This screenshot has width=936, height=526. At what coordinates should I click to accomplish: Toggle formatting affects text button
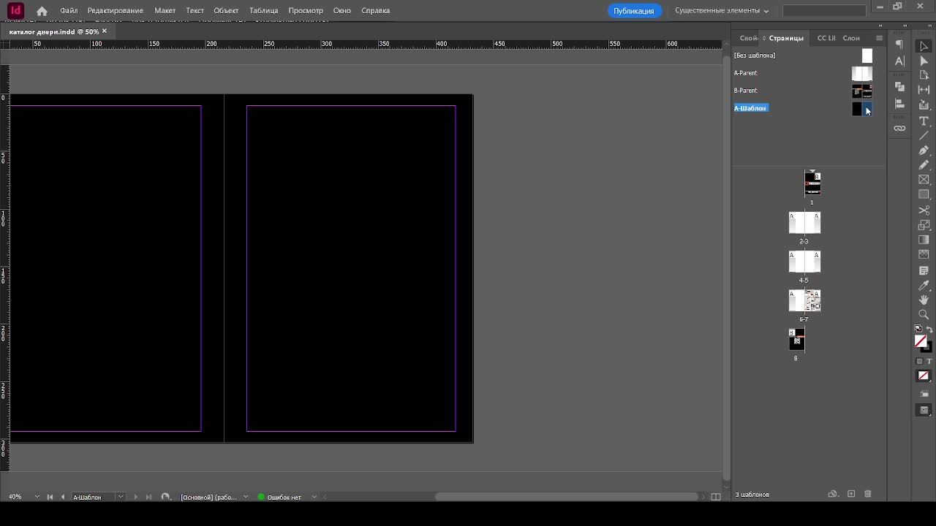tap(929, 362)
